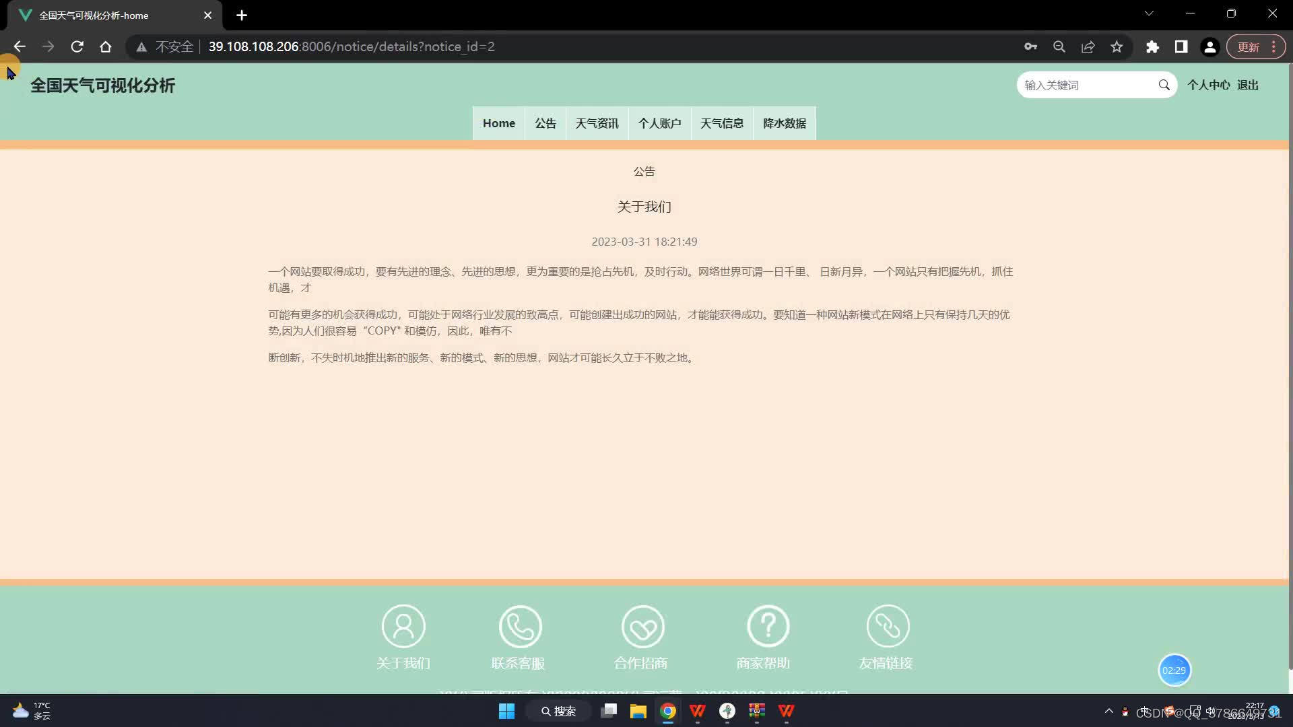Click the 退出 logout link
The width and height of the screenshot is (1293, 727).
tap(1248, 85)
